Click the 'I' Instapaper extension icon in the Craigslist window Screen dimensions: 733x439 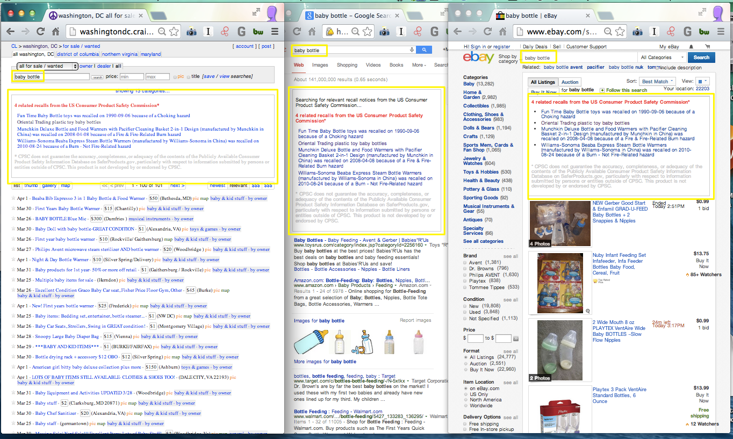[208, 32]
